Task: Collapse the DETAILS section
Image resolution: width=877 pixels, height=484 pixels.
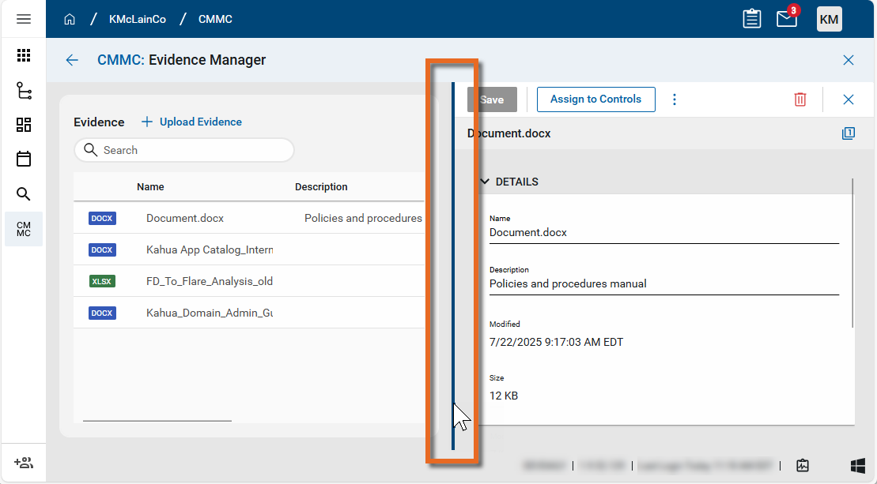Action: (x=485, y=182)
